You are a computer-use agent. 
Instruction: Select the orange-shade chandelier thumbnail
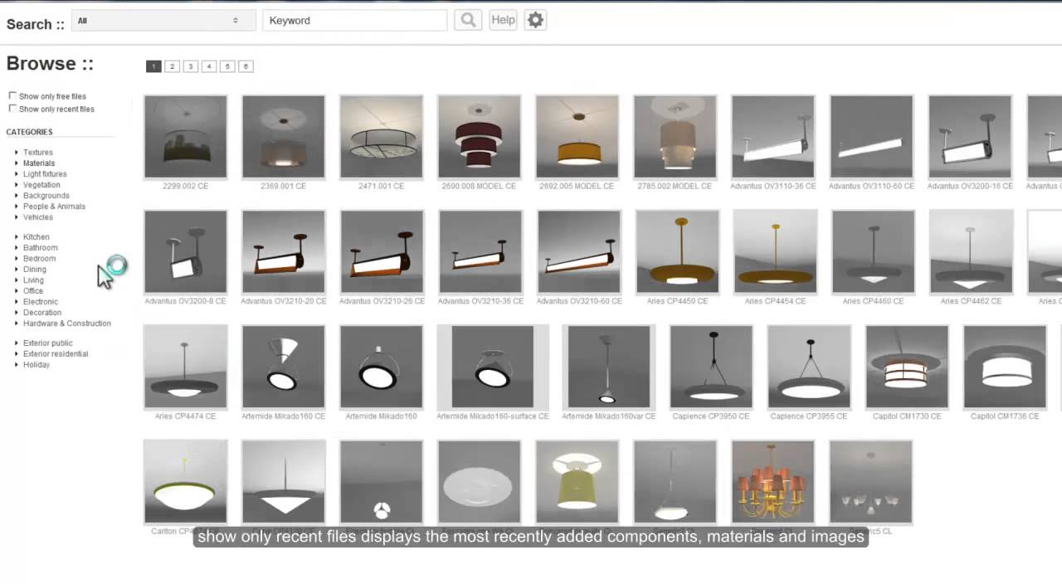click(773, 482)
